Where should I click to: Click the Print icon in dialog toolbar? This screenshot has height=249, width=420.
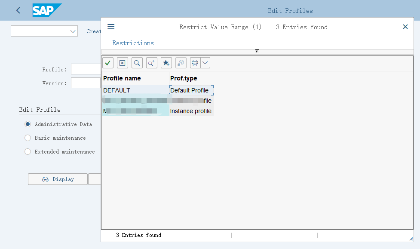(195, 63)
